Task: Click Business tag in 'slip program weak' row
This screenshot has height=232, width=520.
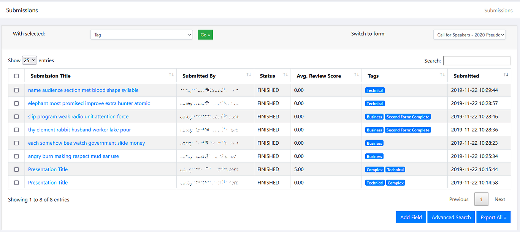Action: 374,117
